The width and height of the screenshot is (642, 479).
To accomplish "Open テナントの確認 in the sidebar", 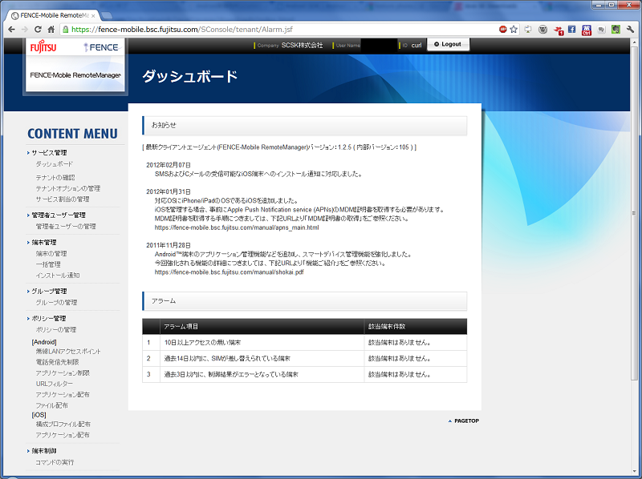I will pyautogui.click(x=55, y=177).
